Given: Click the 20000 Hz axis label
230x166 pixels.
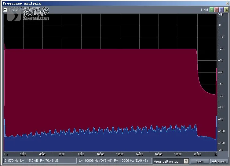Looking at the screenshot, I should (x=197, y=154).
